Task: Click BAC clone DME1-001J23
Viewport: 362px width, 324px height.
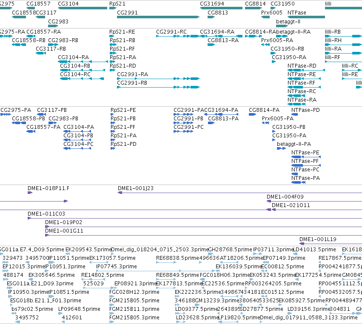Action: (136, 188)
